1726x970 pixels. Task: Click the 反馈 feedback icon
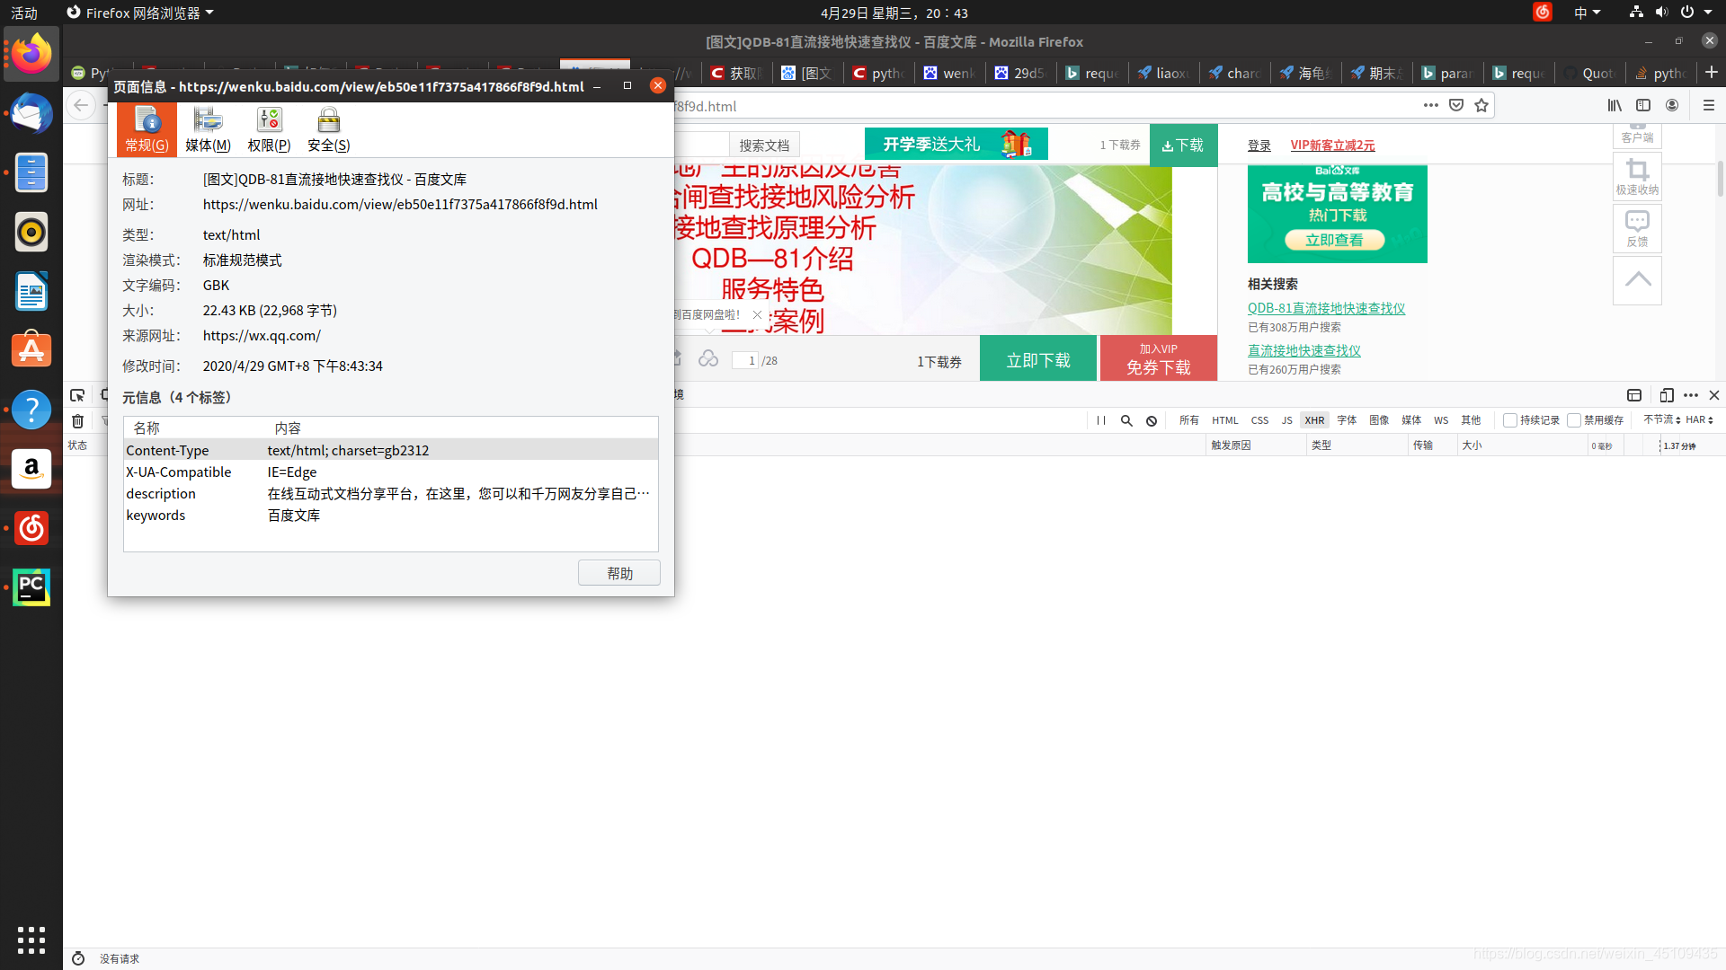point(1637,228)
